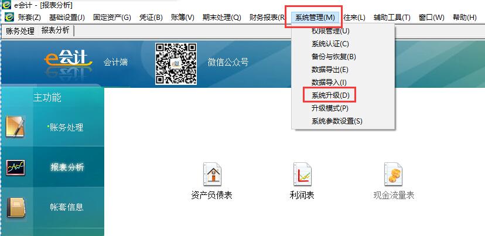Open the 资产负债表 report icon
Image resolution: width=485 pixels, height=236 pixels.
[211, 175]
